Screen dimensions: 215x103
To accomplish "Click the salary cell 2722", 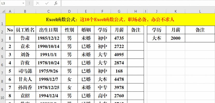I will (x=119, y=46).
